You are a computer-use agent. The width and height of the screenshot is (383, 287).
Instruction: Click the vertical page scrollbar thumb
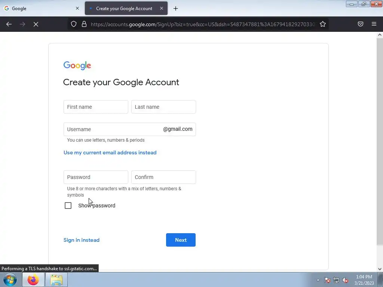(380, 142)
